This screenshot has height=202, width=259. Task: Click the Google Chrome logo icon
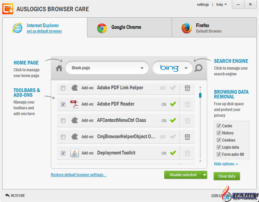(102, 28)
